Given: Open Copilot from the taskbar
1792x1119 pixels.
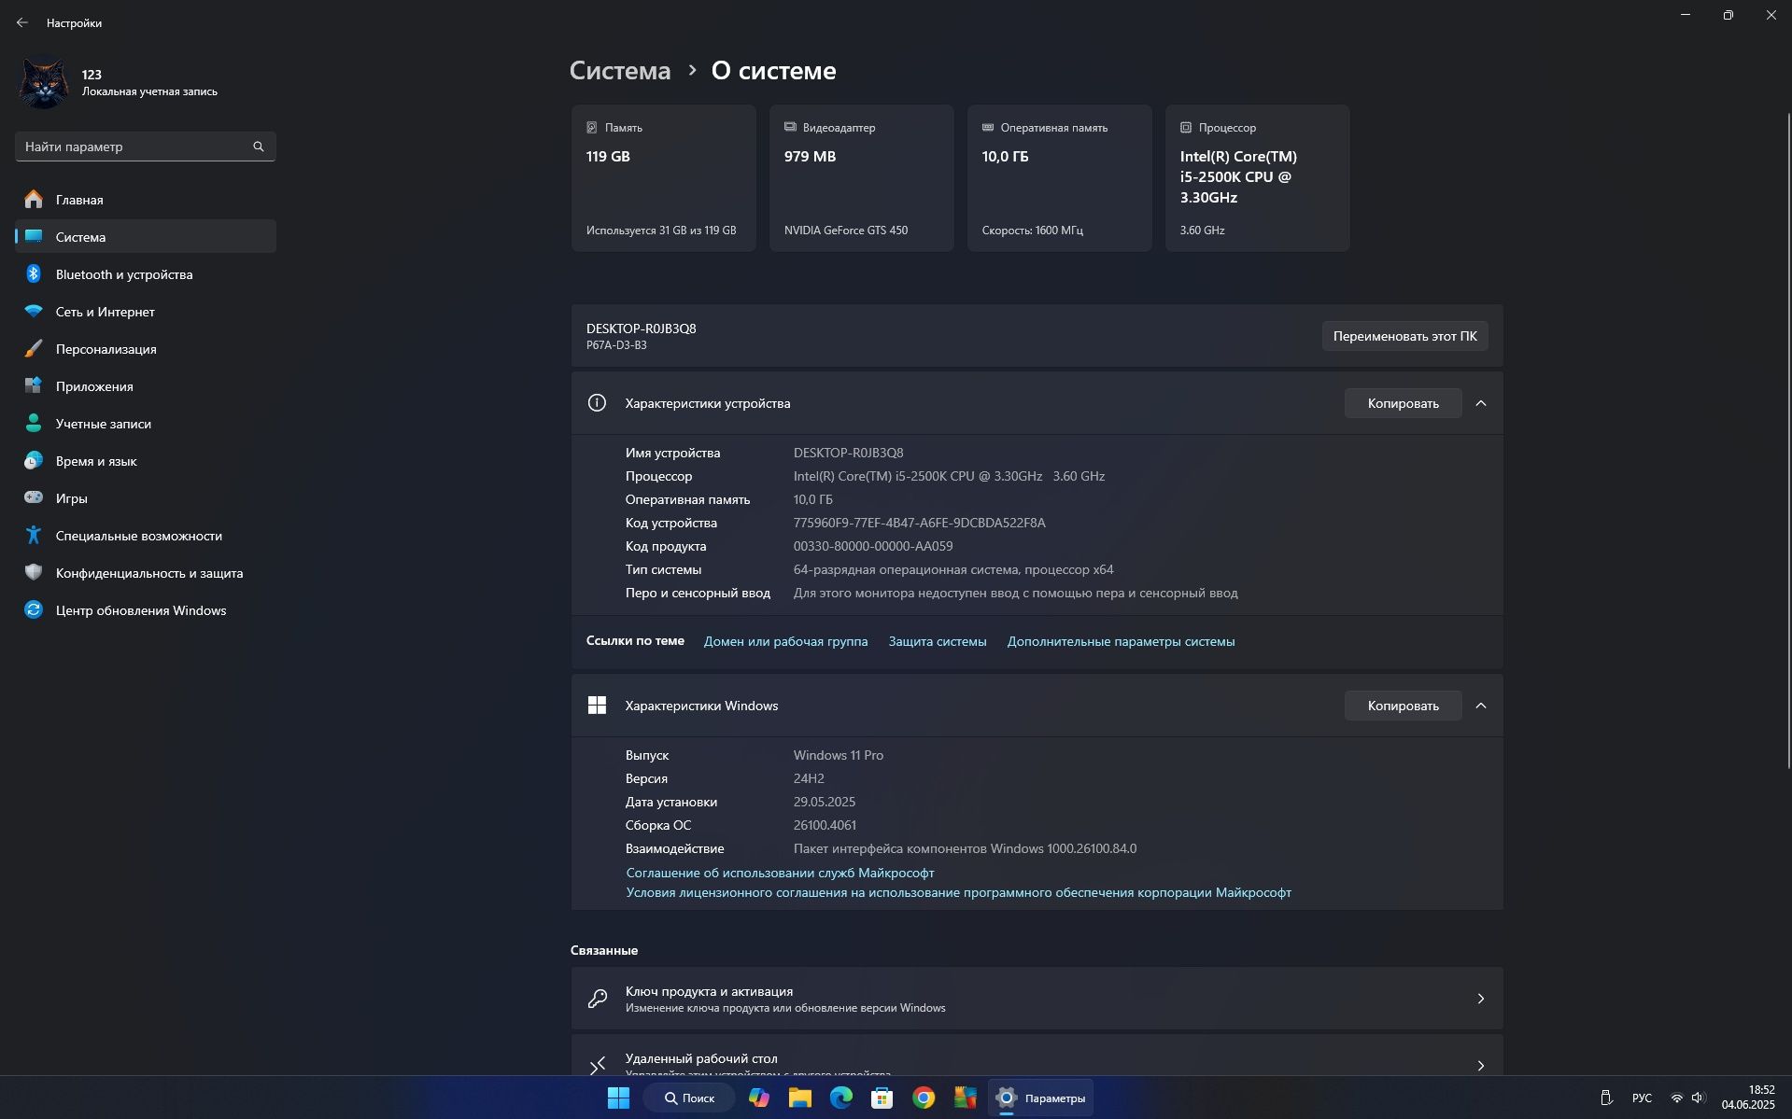Looking at the screenshot, I should point(759,1098).
